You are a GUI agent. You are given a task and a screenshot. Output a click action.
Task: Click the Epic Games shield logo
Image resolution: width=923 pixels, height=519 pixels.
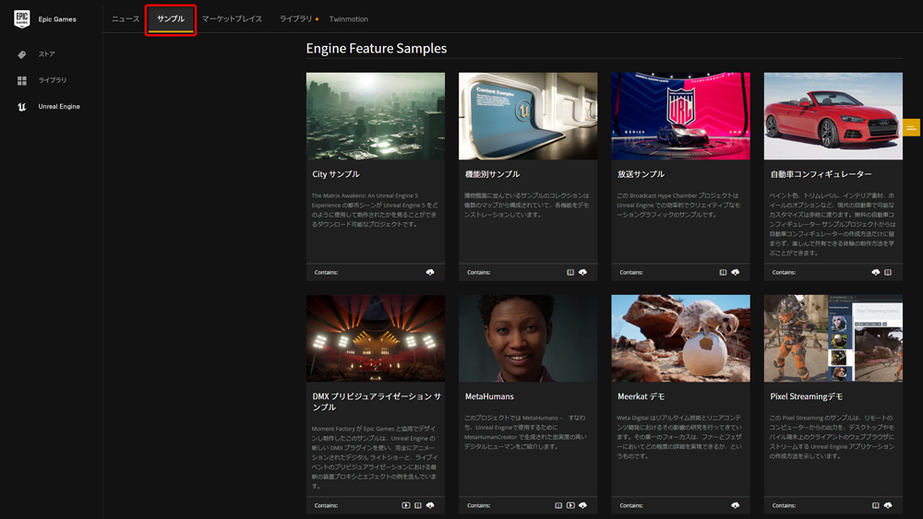pos(22,18)
